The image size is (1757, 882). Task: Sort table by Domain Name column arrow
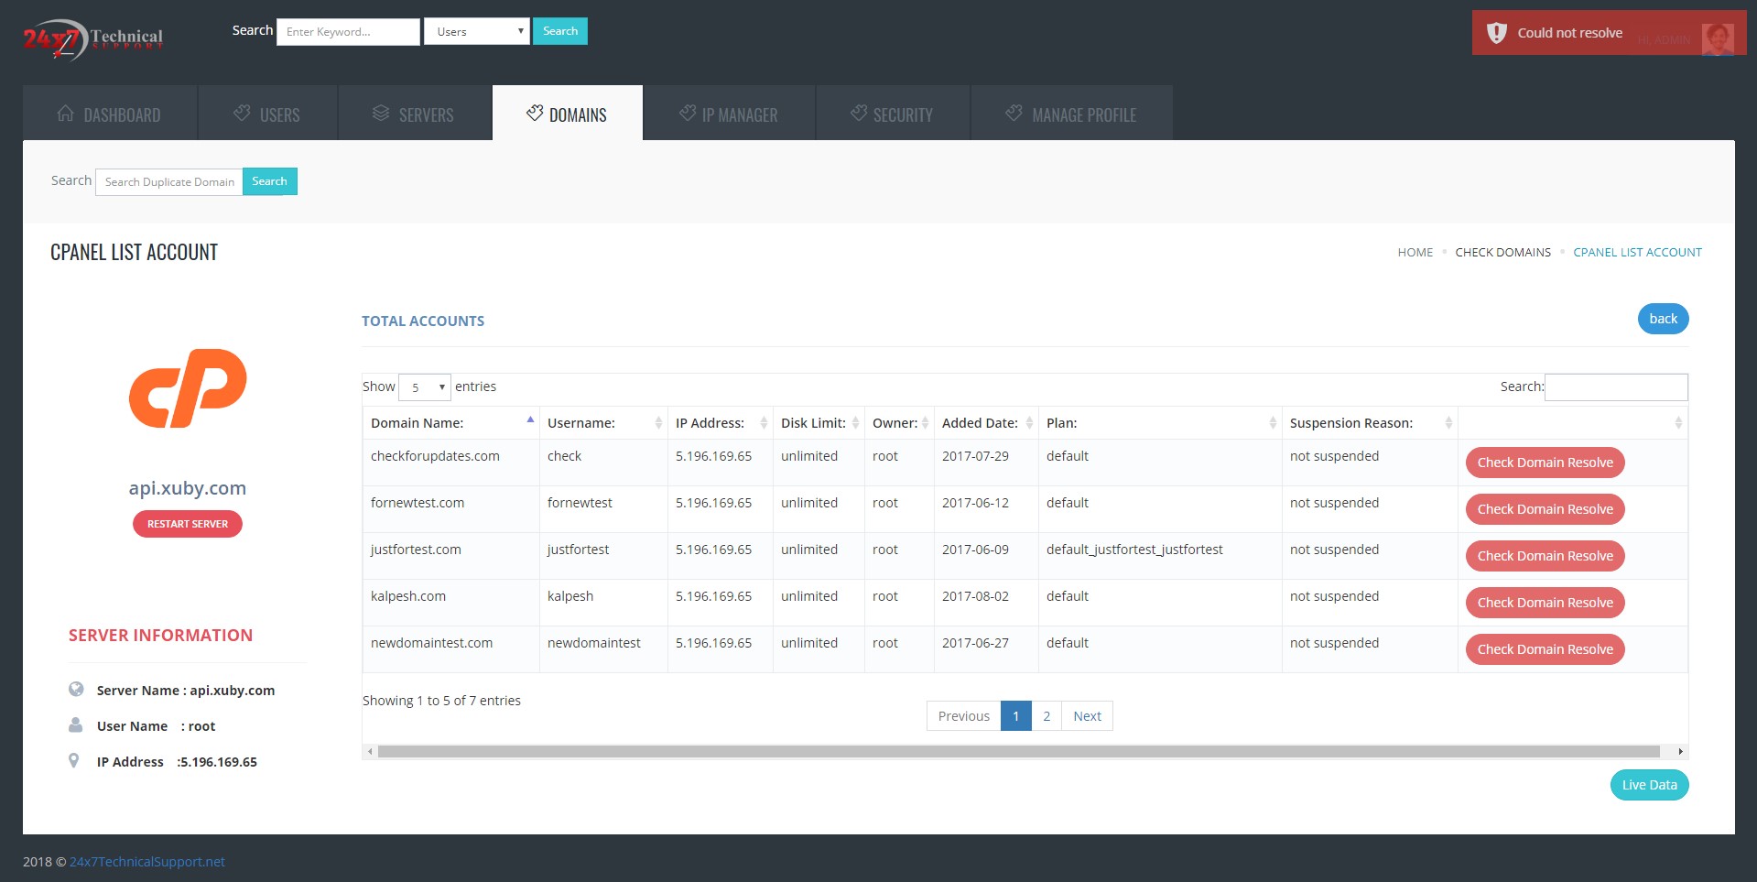(x=530, y=420)
